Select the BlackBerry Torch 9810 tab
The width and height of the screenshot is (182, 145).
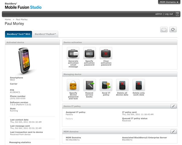pyautogui.click(x=18, y=34)
